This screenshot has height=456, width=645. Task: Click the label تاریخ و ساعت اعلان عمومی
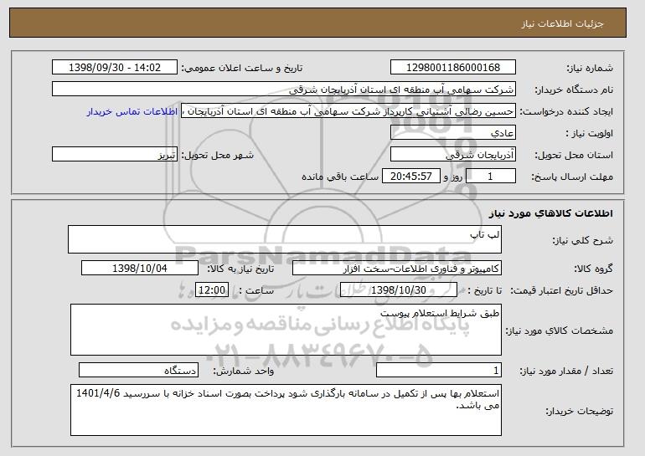[242, 68]
